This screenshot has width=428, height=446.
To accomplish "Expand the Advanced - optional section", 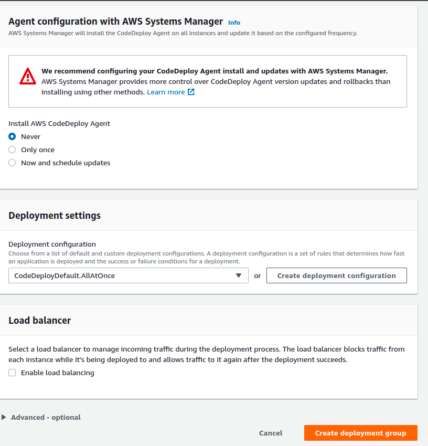I will 41,417.
